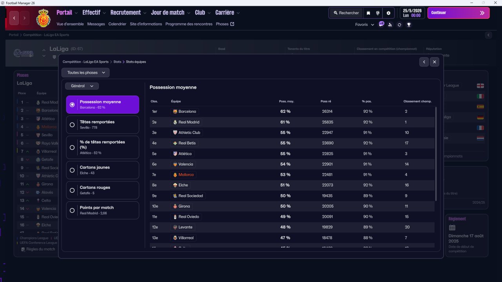Image resolution: width=502 pixels, height=282 pixels.
Task: Click the Athletic Club crest in the table
Action: pos(175,133)
